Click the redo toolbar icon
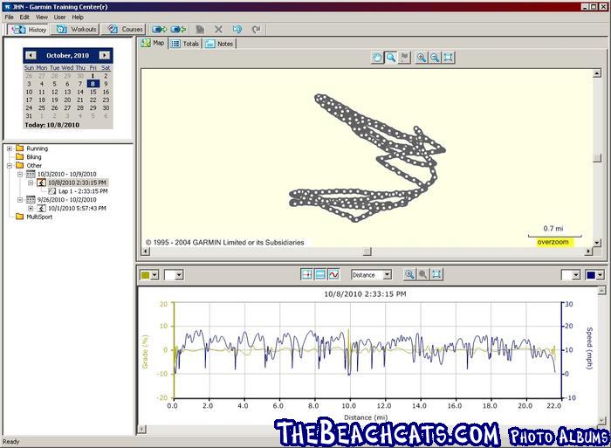 256,29
